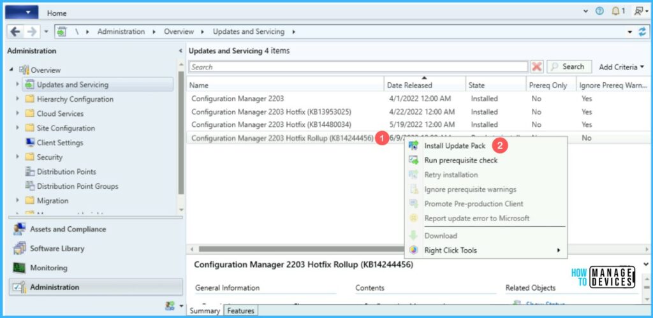Click the Back navigation arrow
Screen dimensions: 653x318
tap(15, 32)
